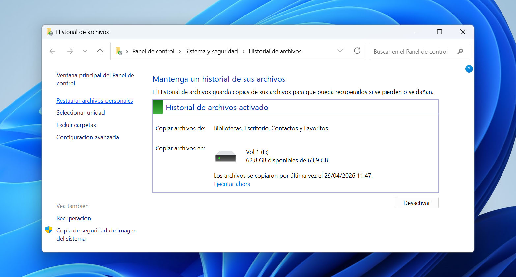Expand chevron after Panel de control

(x=180, y=52)
